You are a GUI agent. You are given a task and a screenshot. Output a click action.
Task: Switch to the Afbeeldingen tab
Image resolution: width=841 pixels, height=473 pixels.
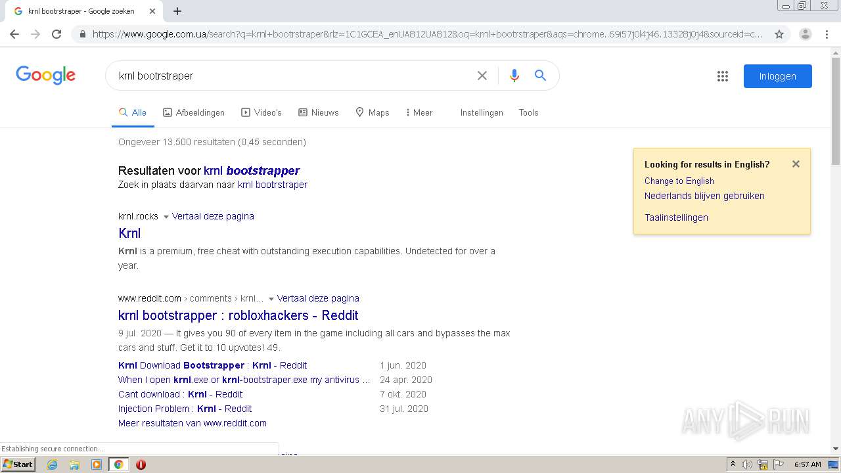click(x=194, y=112)
